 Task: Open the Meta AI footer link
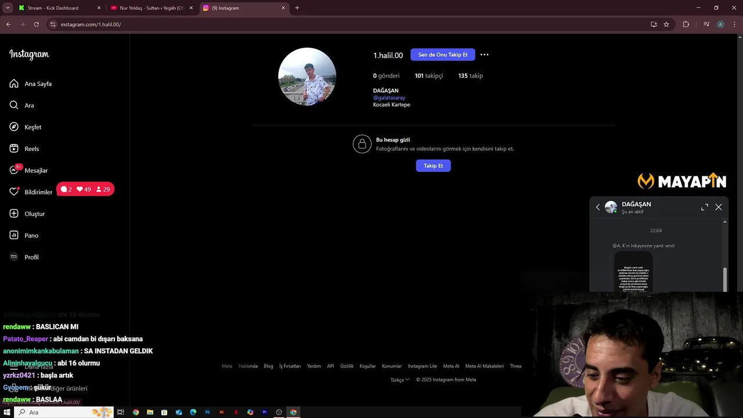pos(451,366)
